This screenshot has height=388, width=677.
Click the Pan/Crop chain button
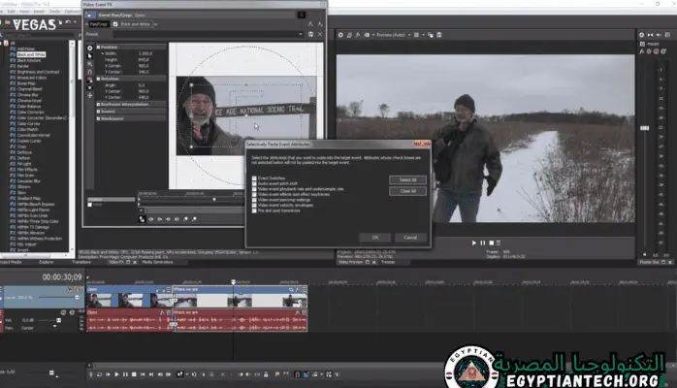point(100,23)
